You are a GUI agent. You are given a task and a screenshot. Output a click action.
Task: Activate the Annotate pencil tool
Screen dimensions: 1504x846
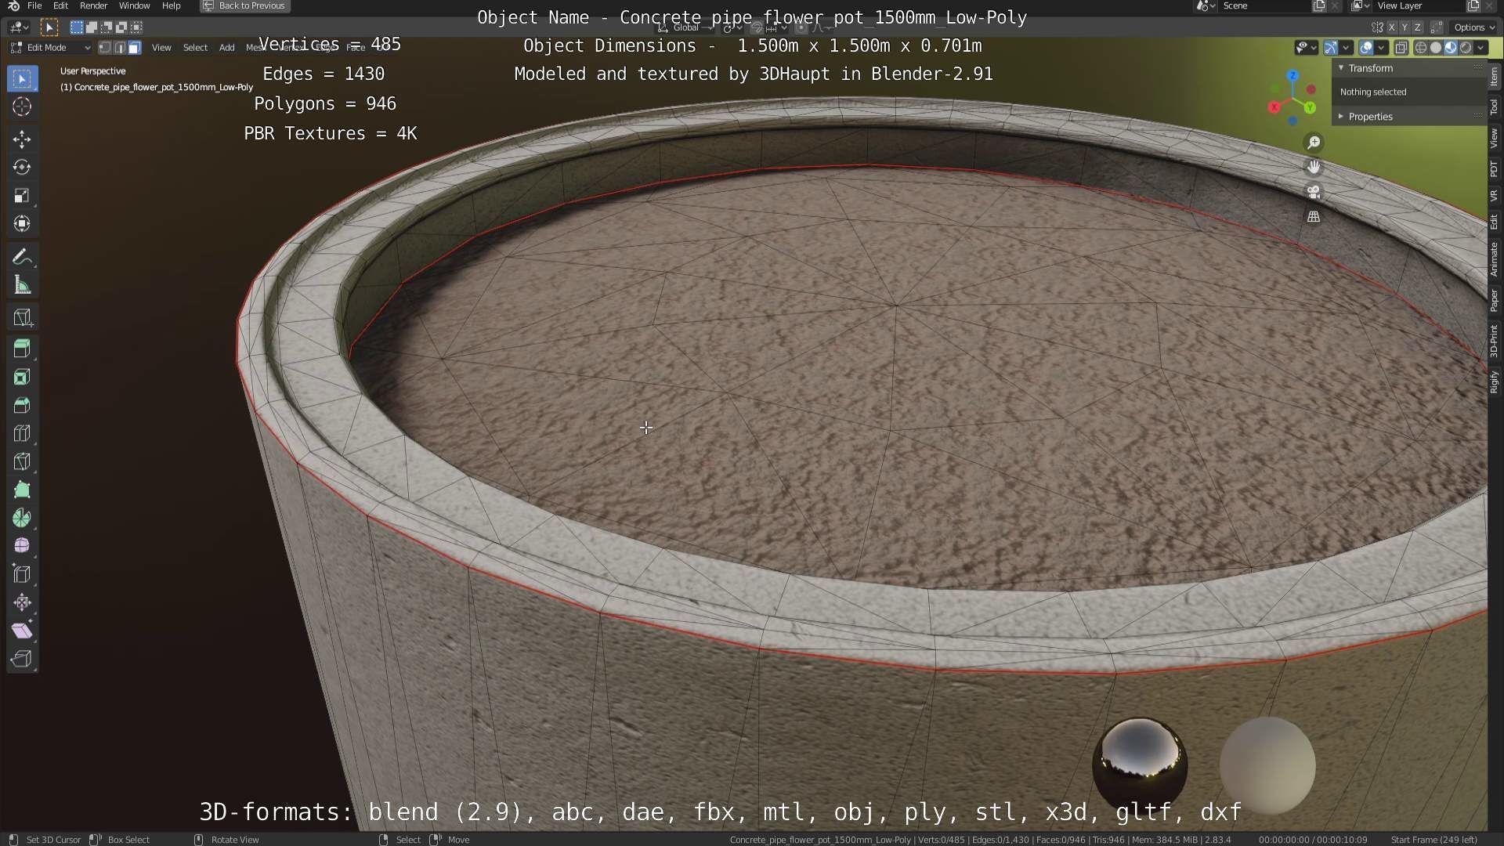22,257
